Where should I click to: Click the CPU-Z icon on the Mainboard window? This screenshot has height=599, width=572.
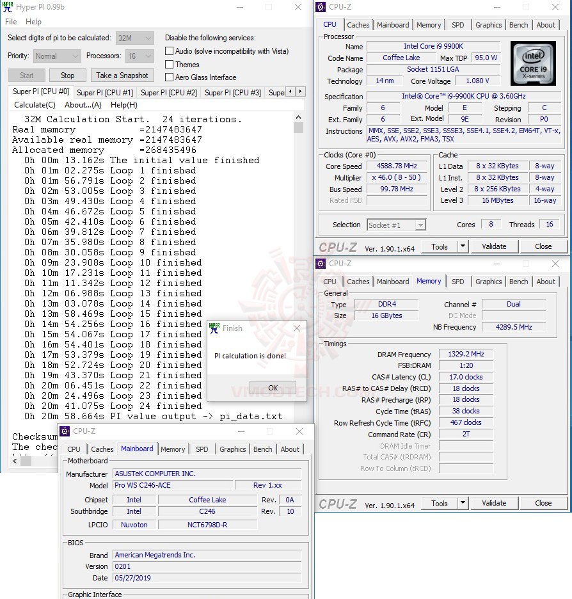coord(65,431)
